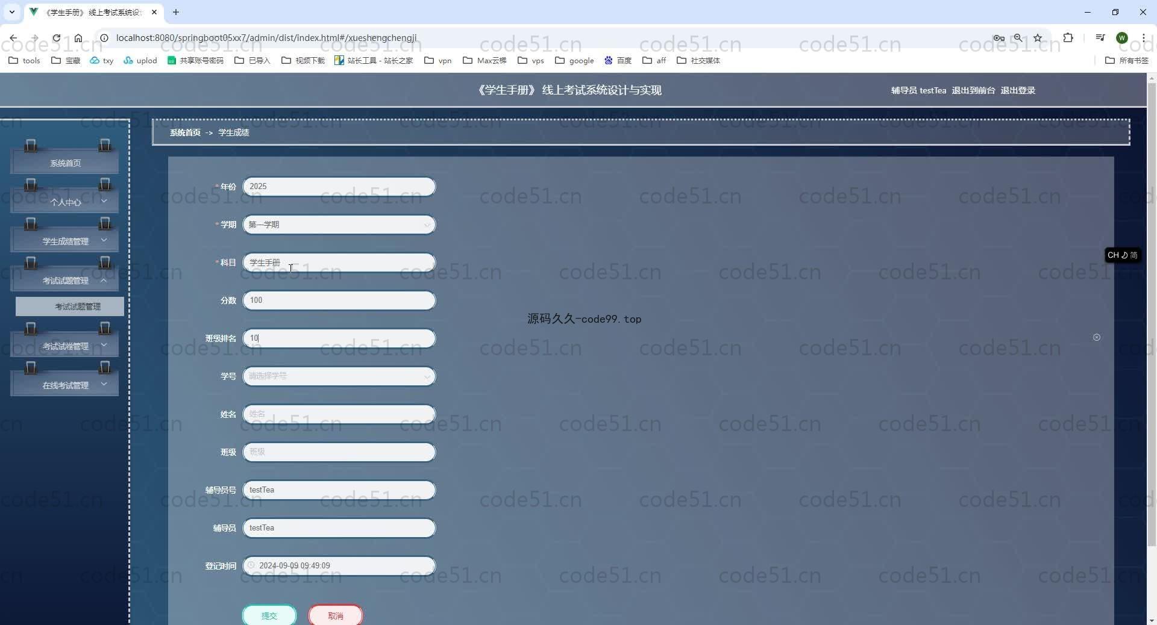Open the tab search dropdown arrow
This screenshot has width=1157, height=625.
(x=11, y=12)
